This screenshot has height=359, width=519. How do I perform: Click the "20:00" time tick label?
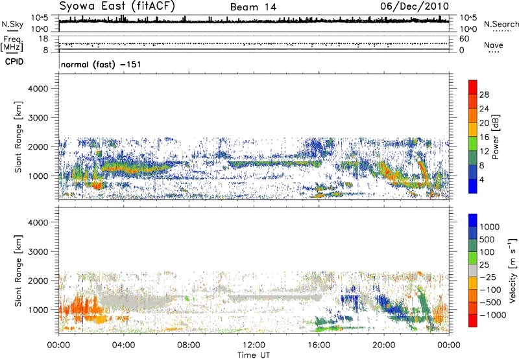383,345
